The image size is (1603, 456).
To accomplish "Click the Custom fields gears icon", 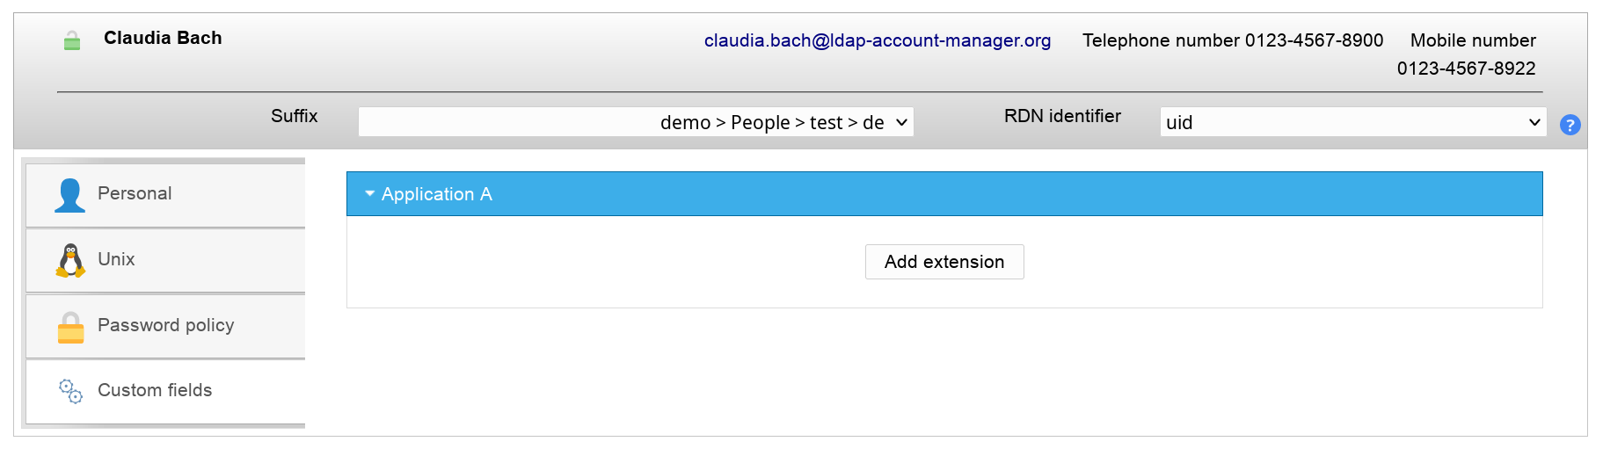I will click(x=70, y=391).
